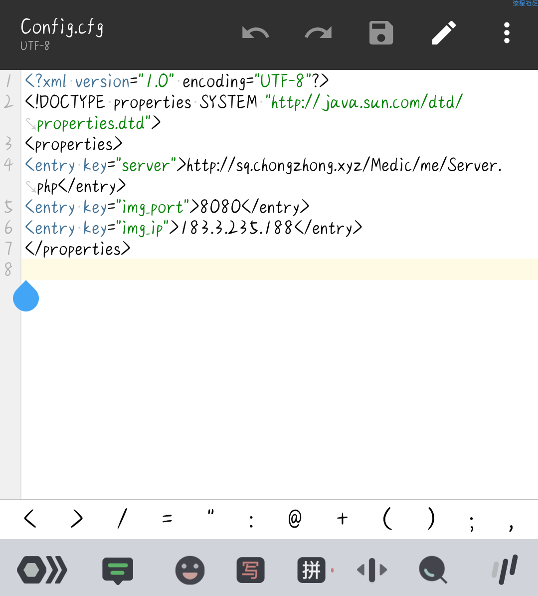The height and width of the screenshot is (596, 538).
Task: Place cursor on empty line 8
Action: 279,270
